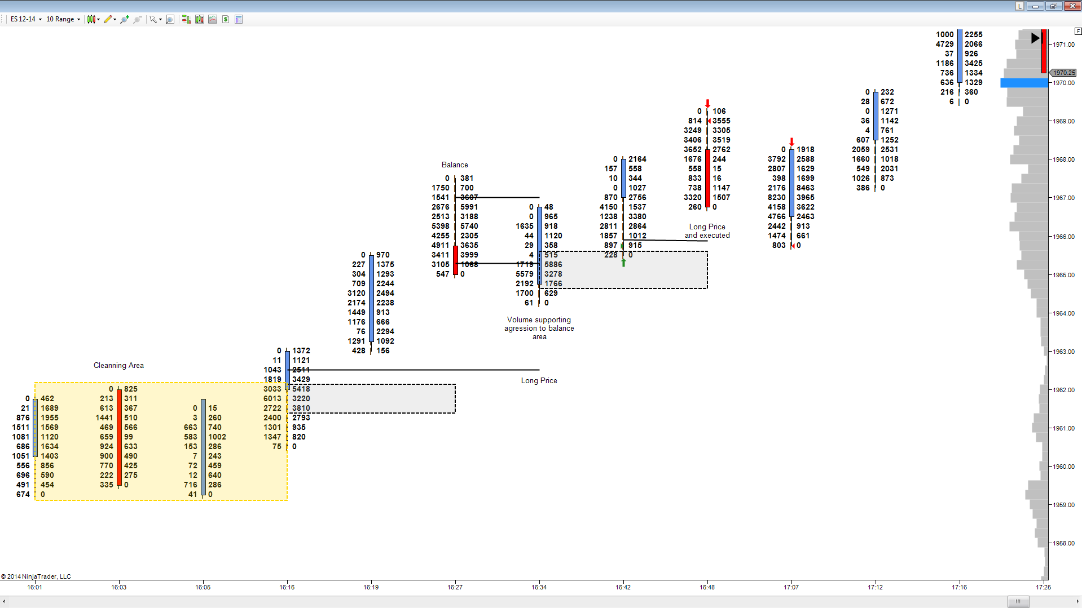Image resolution: width=1082 pixels, height=608 pixels.
Task: Expand the cursor type dropdown arrow
Action: (x=161, y=19)
